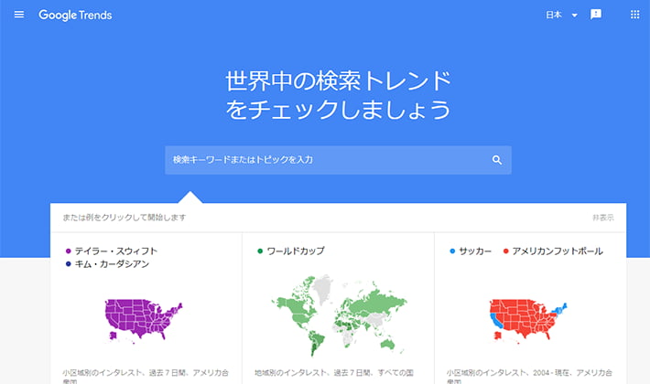650x384 pixels.
Task: Click the magnifier search icon
Action: pyautogui.click(x=497, y=160)
